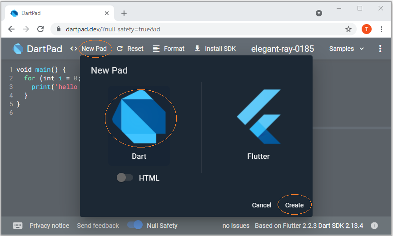
Task: Click the info icon in footer
Action: 374,226
